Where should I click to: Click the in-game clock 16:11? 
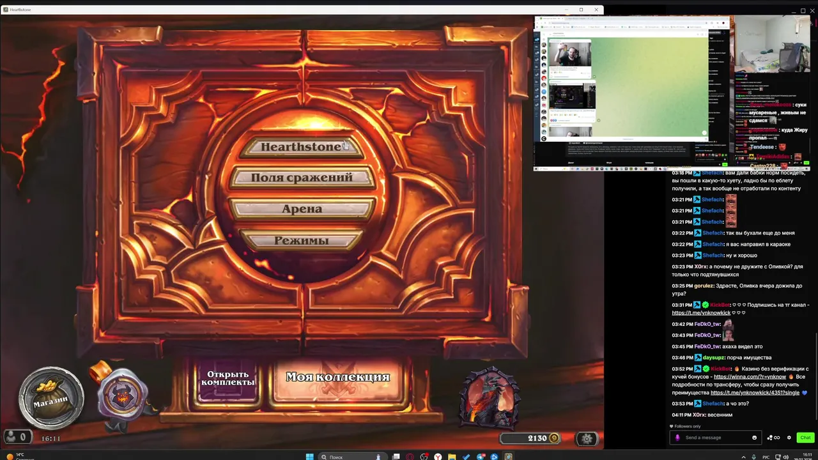tap(50, 438)
